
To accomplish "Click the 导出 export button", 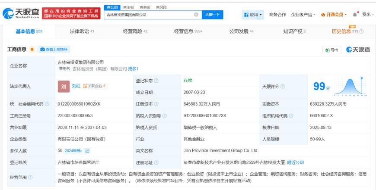I will [332, 50].
